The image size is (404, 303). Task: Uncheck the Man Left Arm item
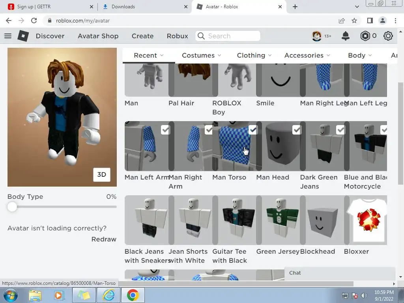point(165,129)
